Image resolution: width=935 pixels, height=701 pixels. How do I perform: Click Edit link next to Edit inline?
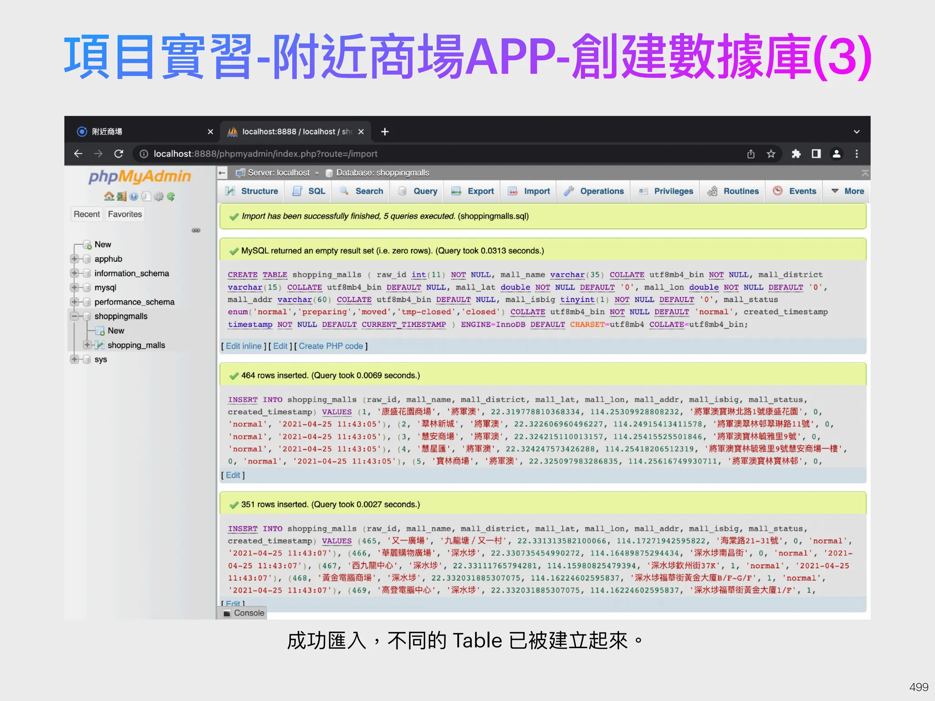click(280, 346)
